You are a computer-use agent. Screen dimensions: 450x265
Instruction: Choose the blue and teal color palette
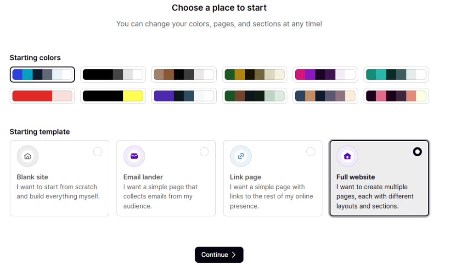coord(42,74)
